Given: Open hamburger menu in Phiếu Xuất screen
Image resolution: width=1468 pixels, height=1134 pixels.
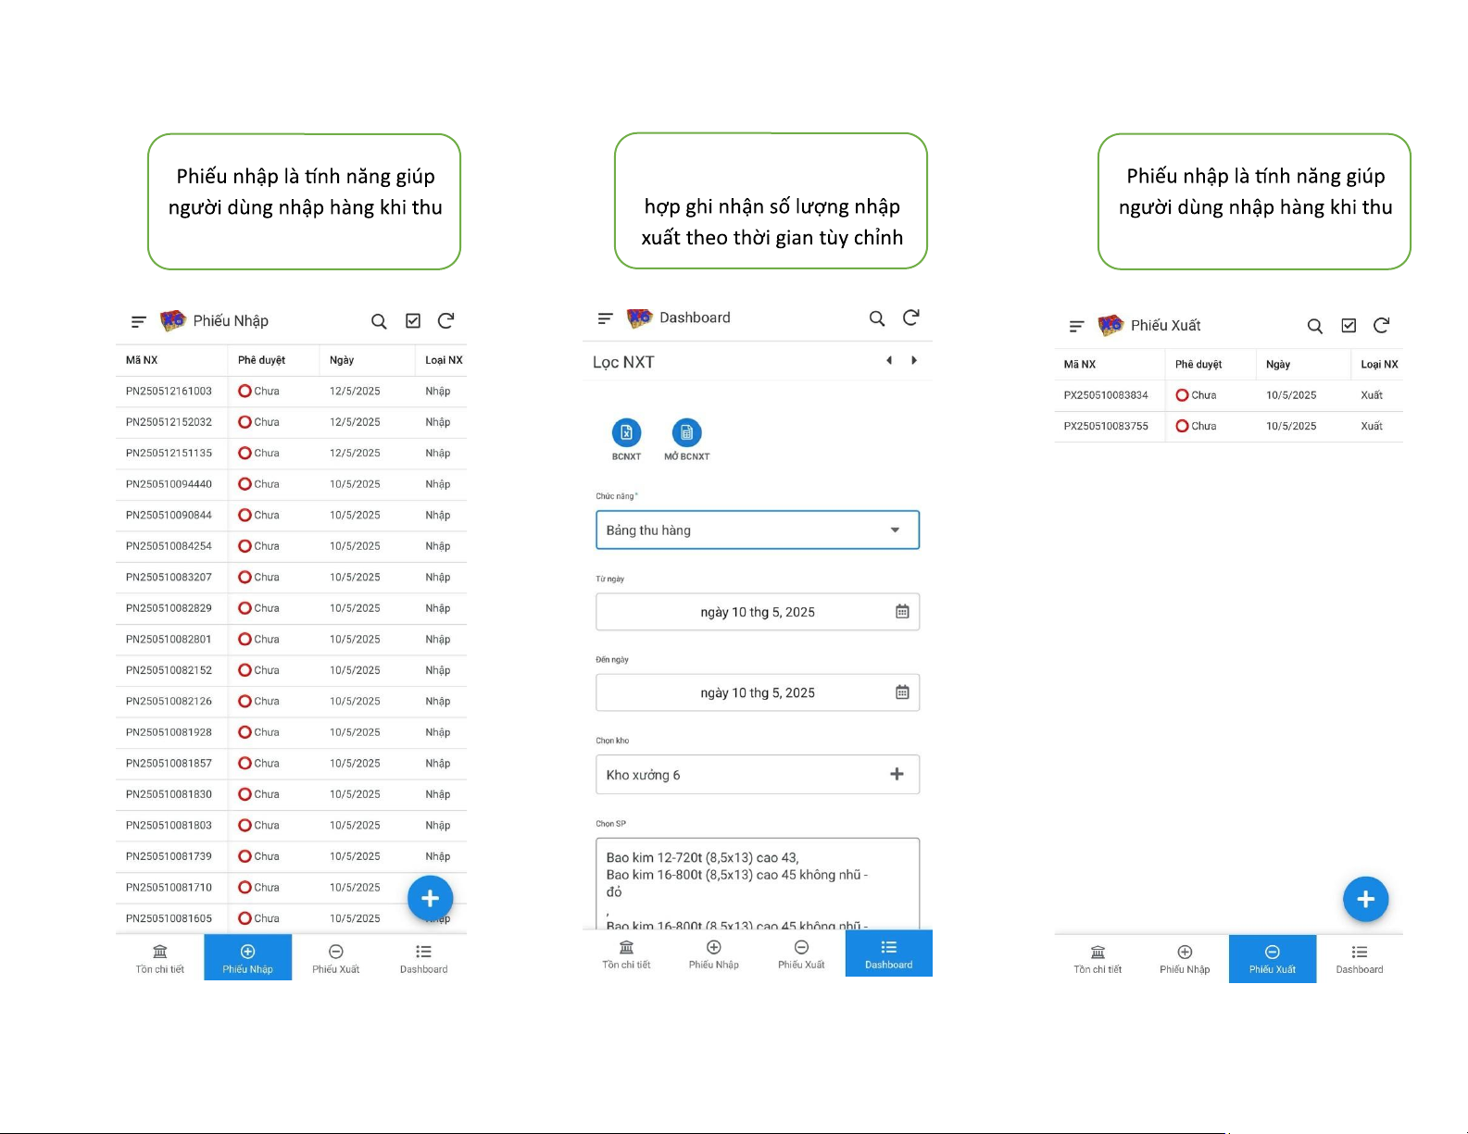Looking at the screenshot, I should click(1076, 326).
